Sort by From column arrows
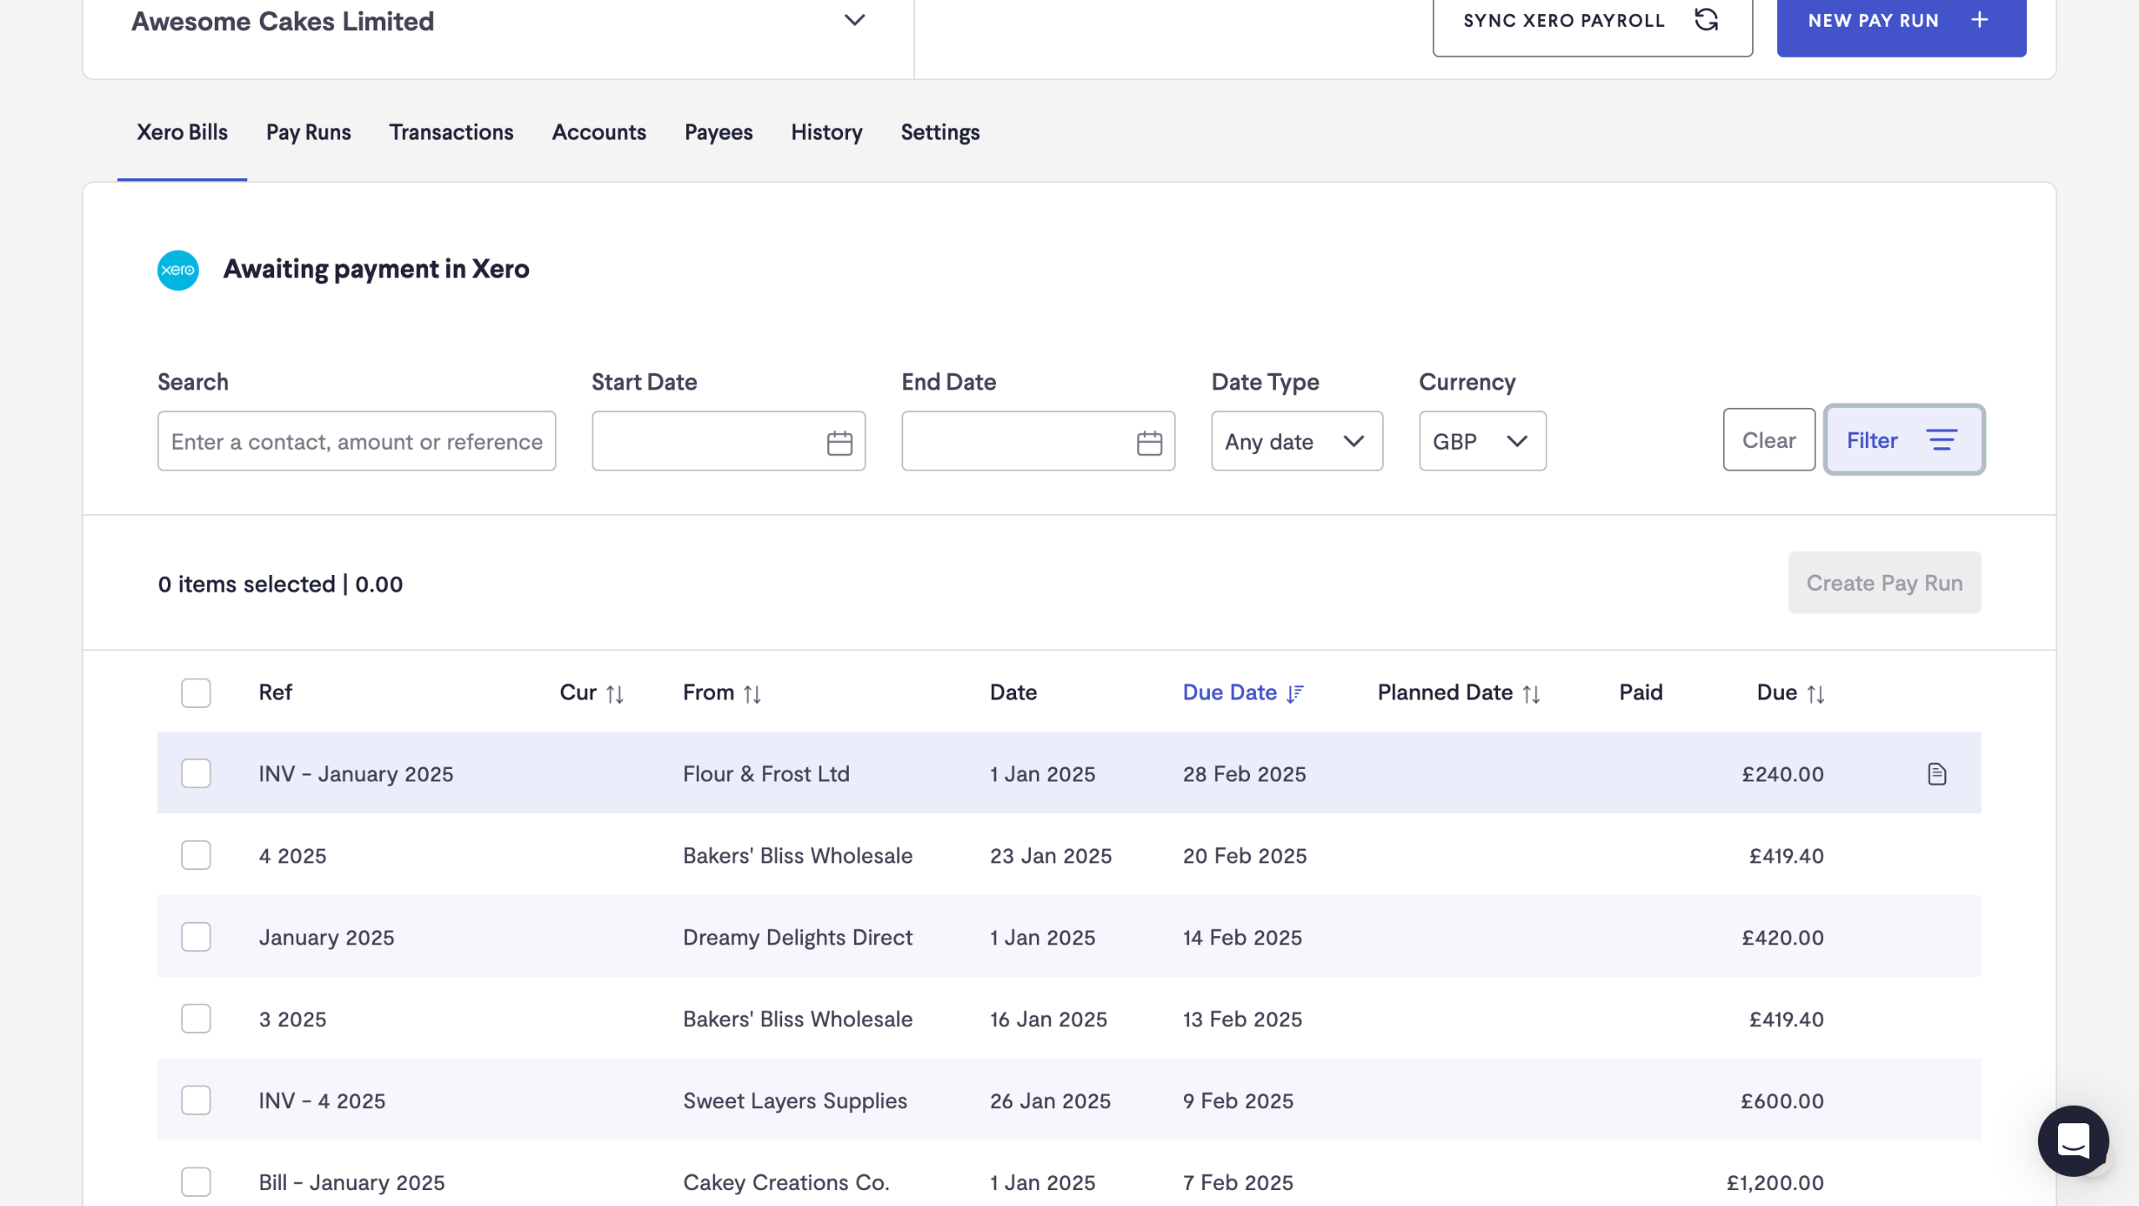The height and width of the screenshot is (1206, 2139). click(752, 694)
